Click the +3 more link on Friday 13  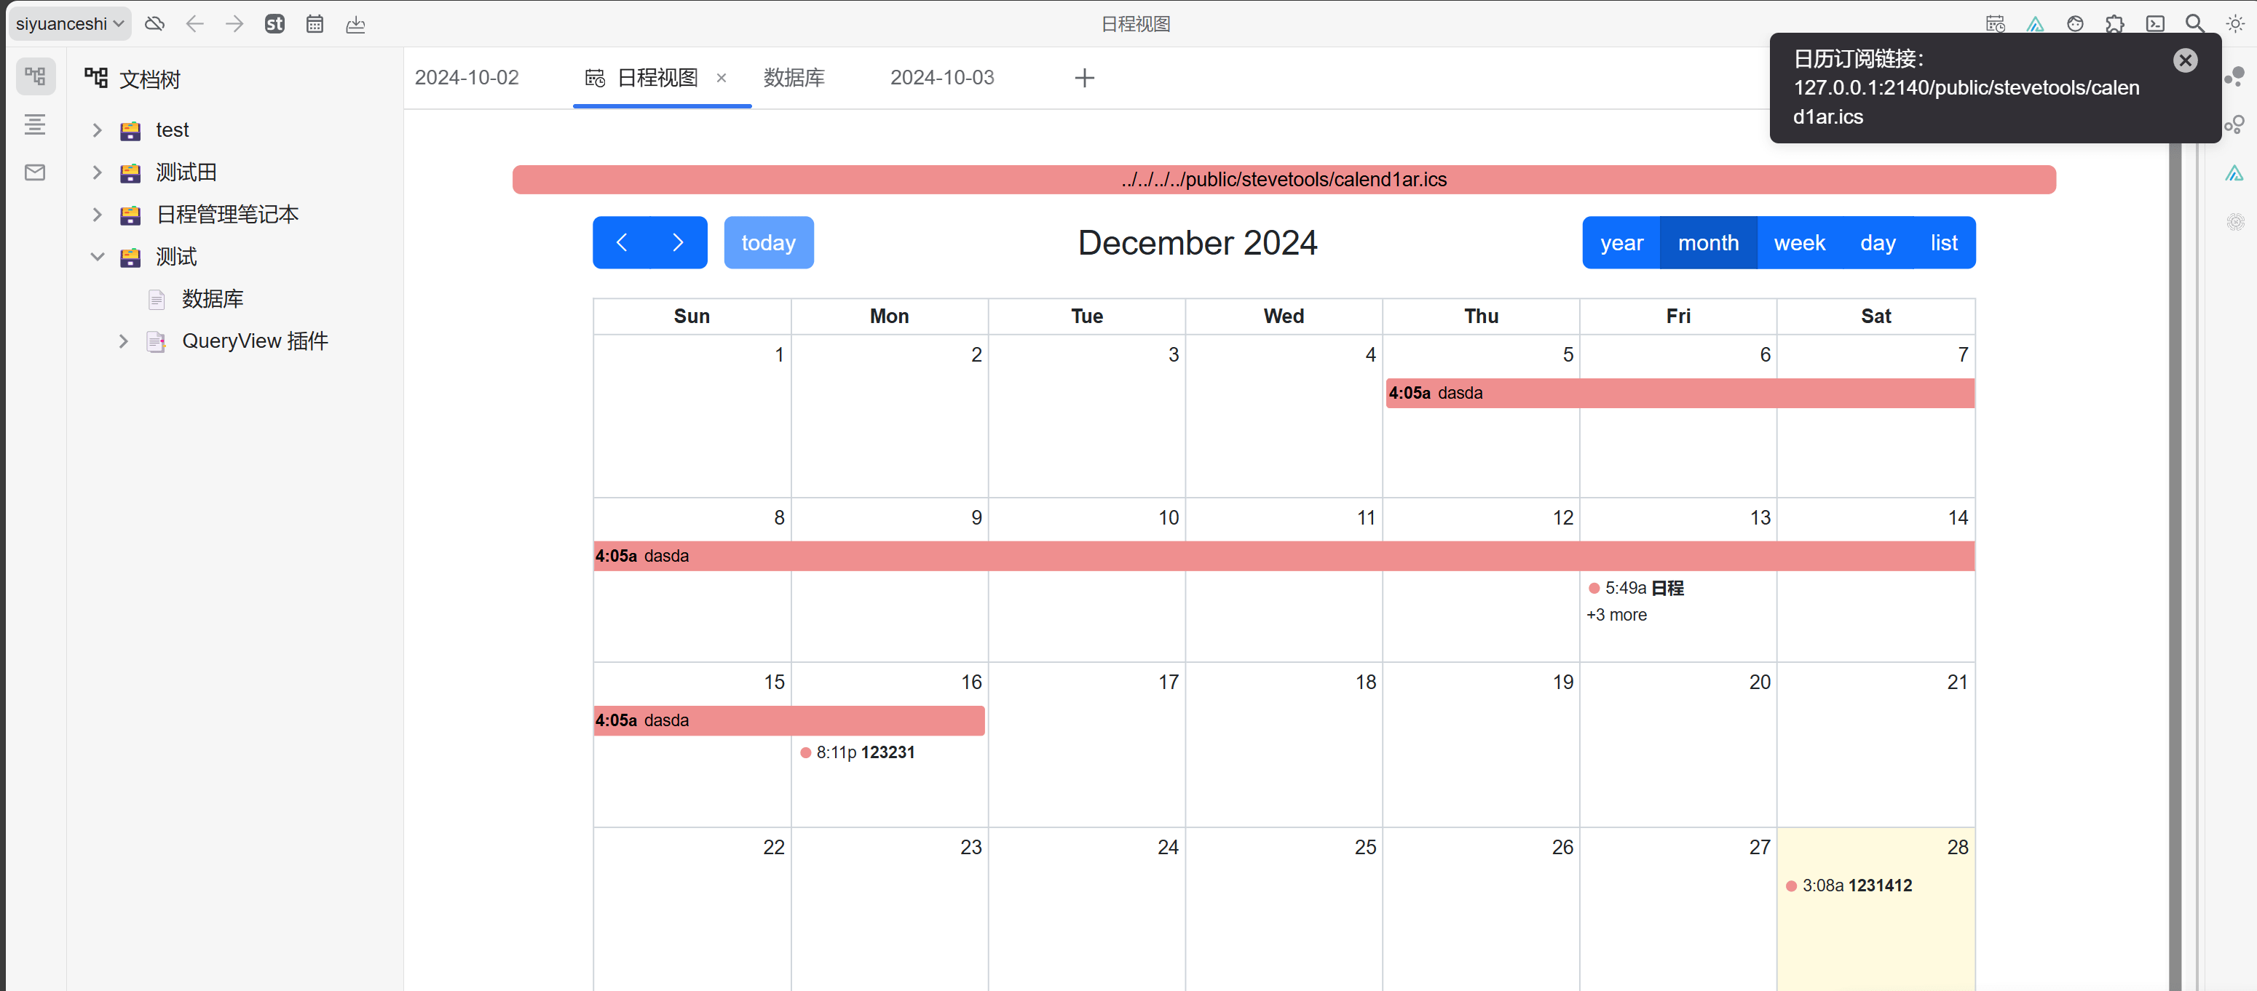pyautogui.click(x=1616, y=615)
